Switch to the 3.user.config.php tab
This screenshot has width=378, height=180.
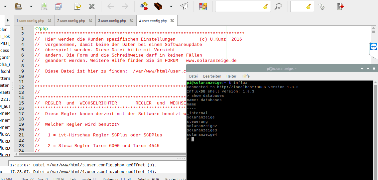point(112,21)
